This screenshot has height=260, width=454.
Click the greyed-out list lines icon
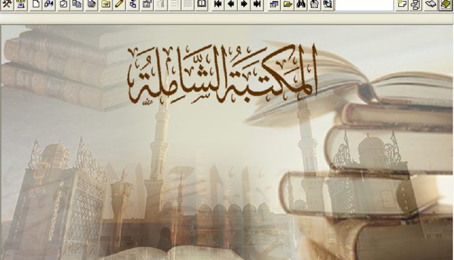click(x=174, y=4)
